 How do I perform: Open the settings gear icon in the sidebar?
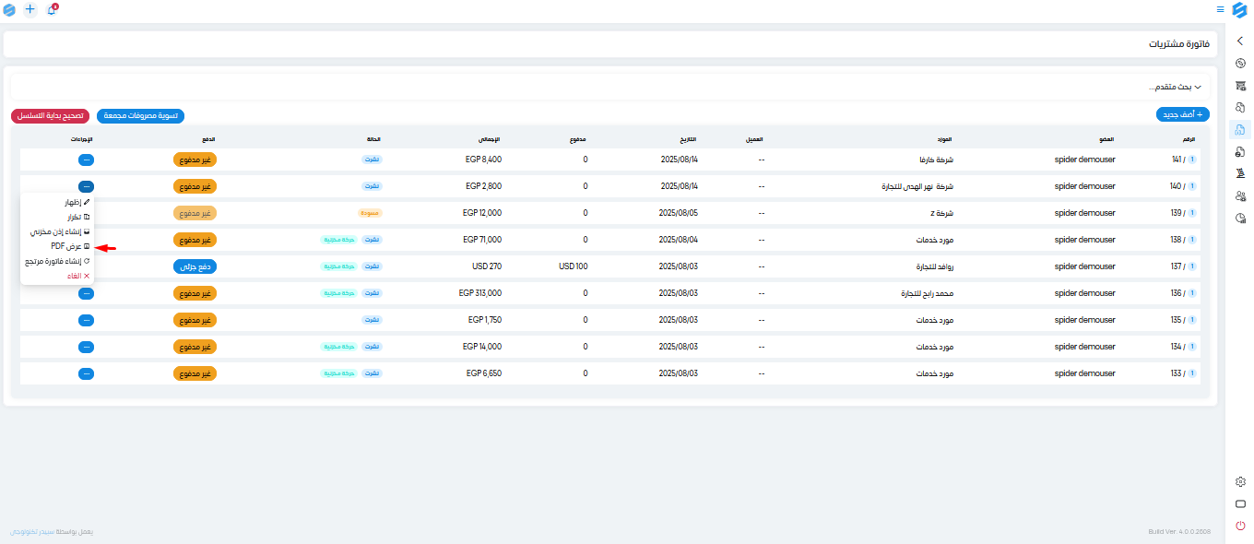click(1240, 481)
